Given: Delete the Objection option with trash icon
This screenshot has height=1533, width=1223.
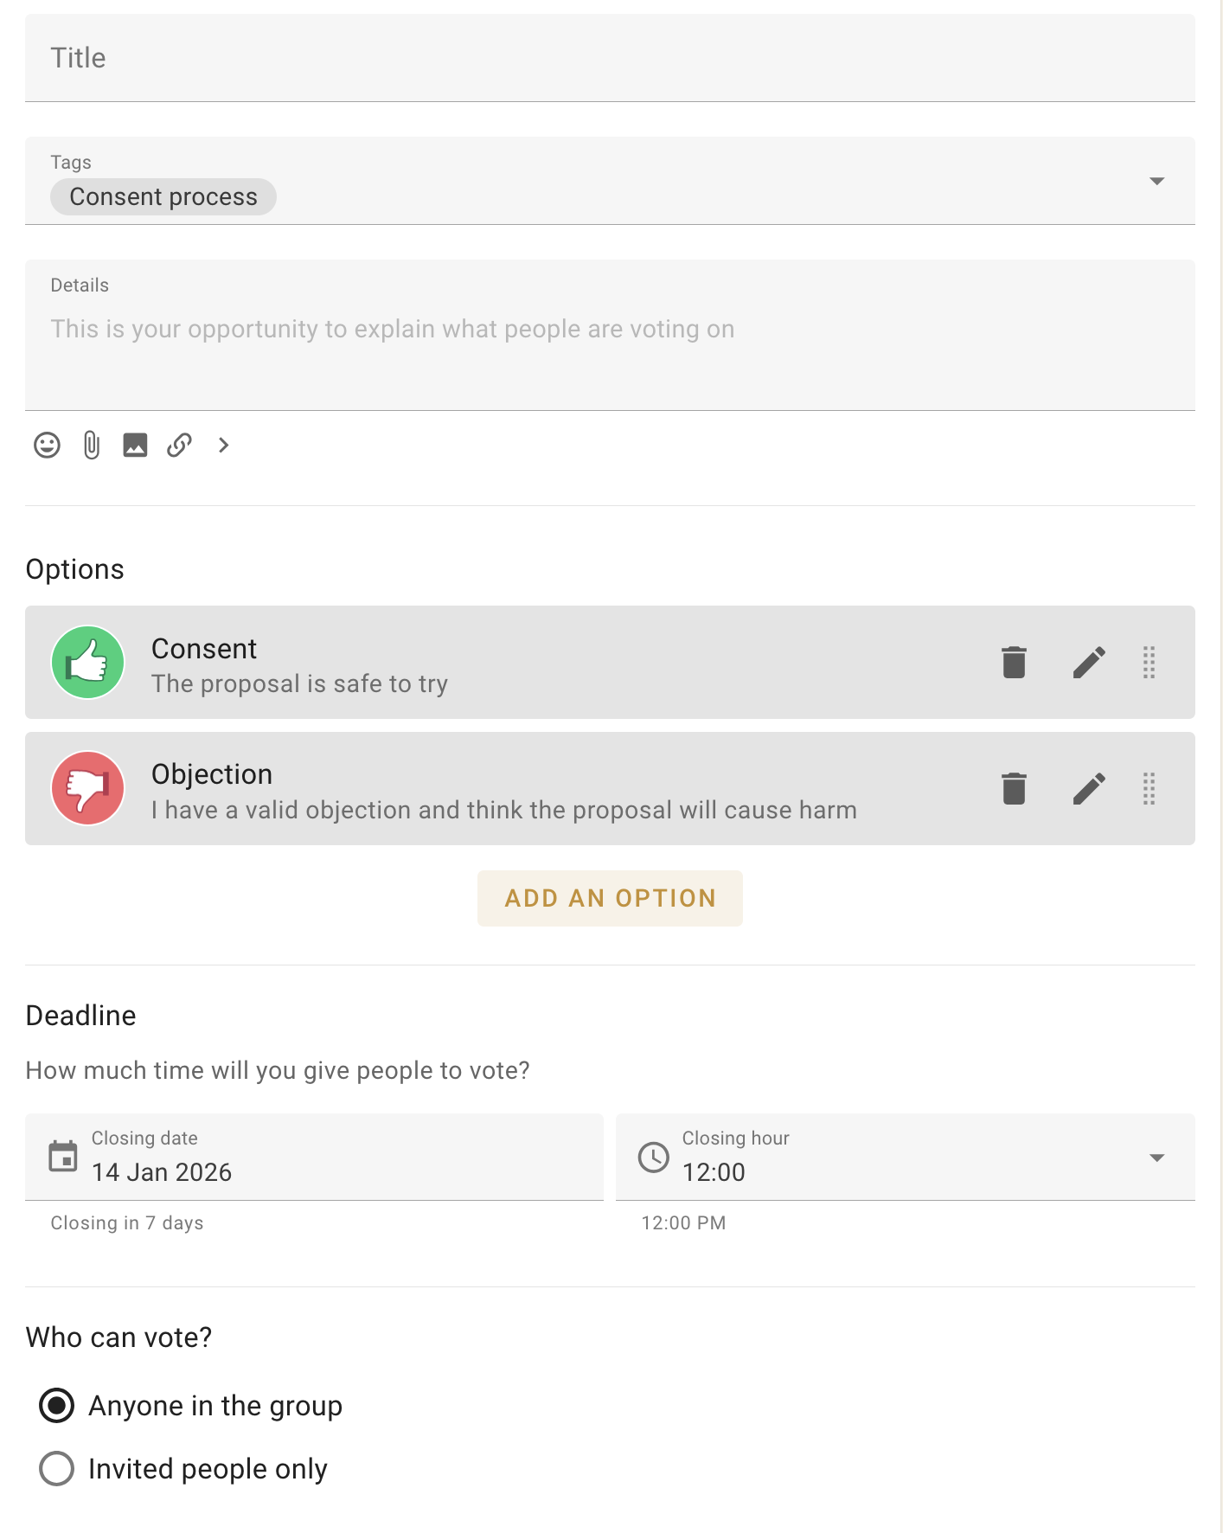Looking at the screenshot, I should [1013, 788].
